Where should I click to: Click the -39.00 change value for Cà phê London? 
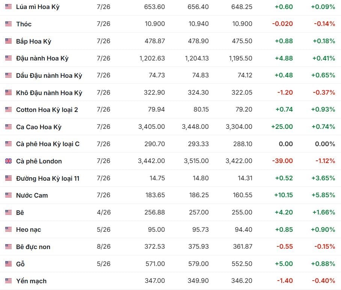pyautogui.click(x=282, y=161)
